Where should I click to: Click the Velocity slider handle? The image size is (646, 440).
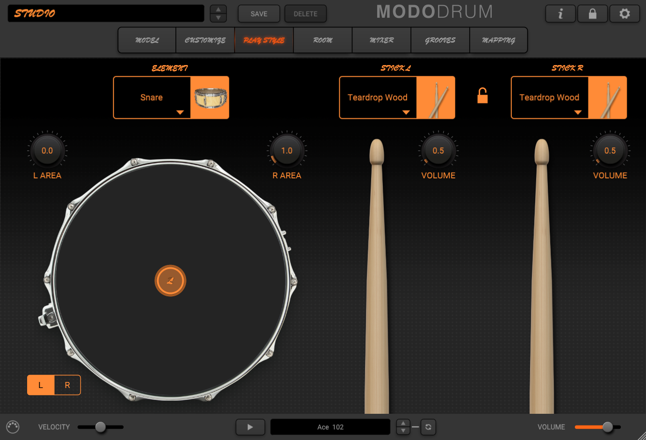tap(100, 427)
